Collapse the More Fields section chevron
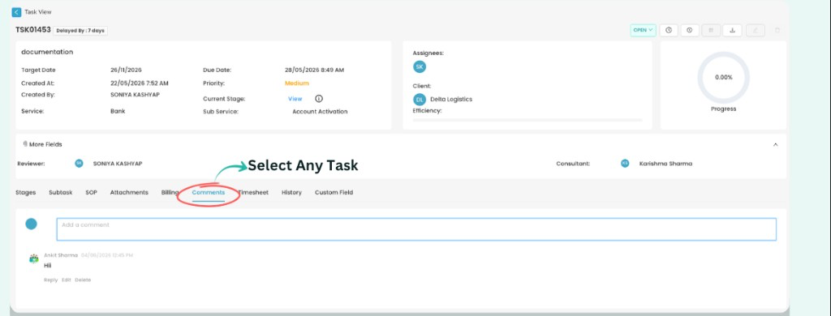The image size is (831, 316). pyautogui.click(x=775, y=144)
